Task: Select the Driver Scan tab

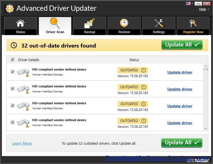Action: click(x=55, y=26)
